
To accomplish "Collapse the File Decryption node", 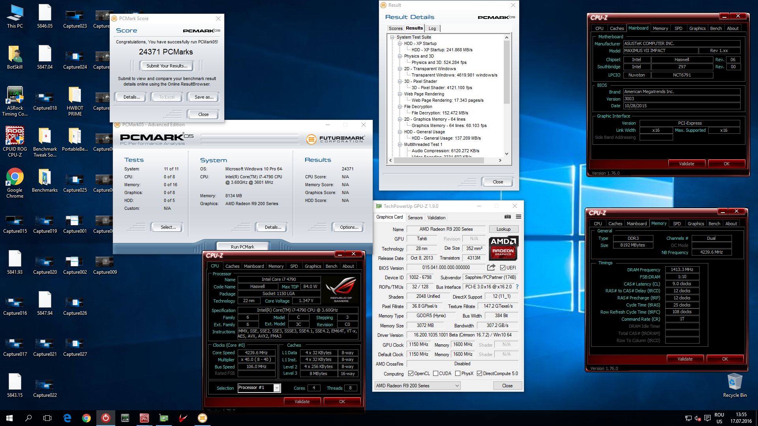I will (400, 107).
